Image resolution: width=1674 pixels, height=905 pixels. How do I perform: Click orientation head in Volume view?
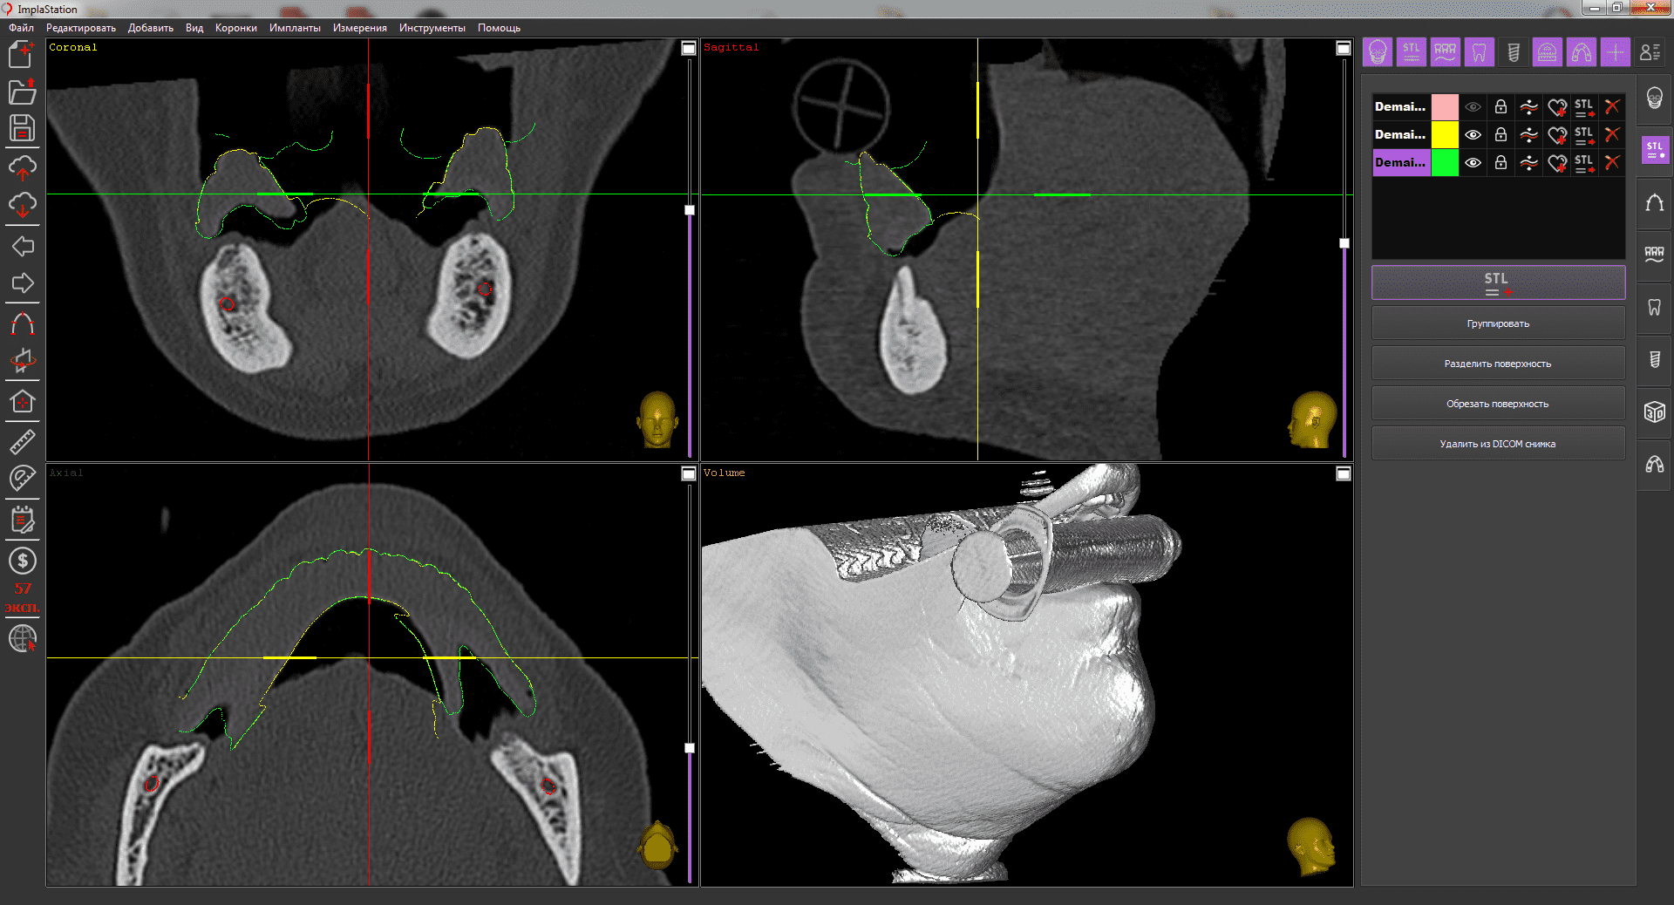1311,846
